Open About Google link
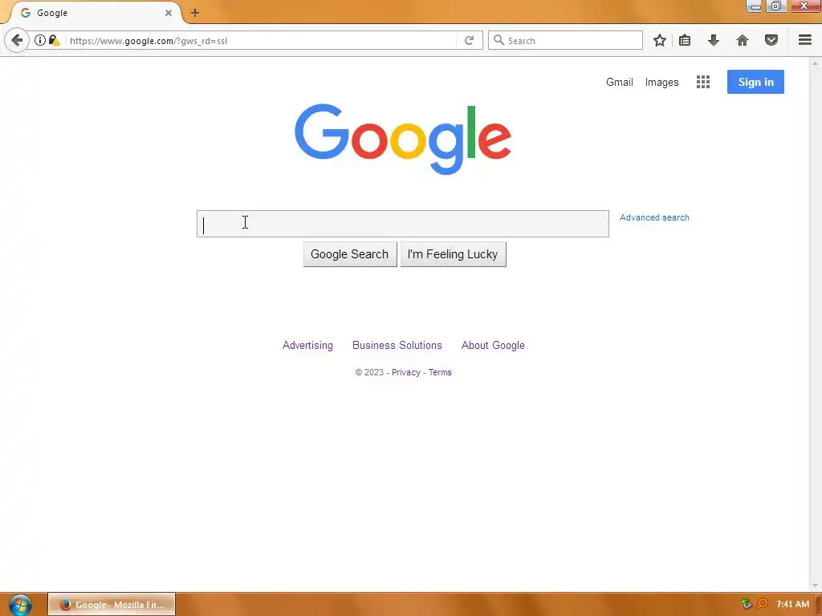Viewport: 822px width, 616px height. click(x=493, y=345)
